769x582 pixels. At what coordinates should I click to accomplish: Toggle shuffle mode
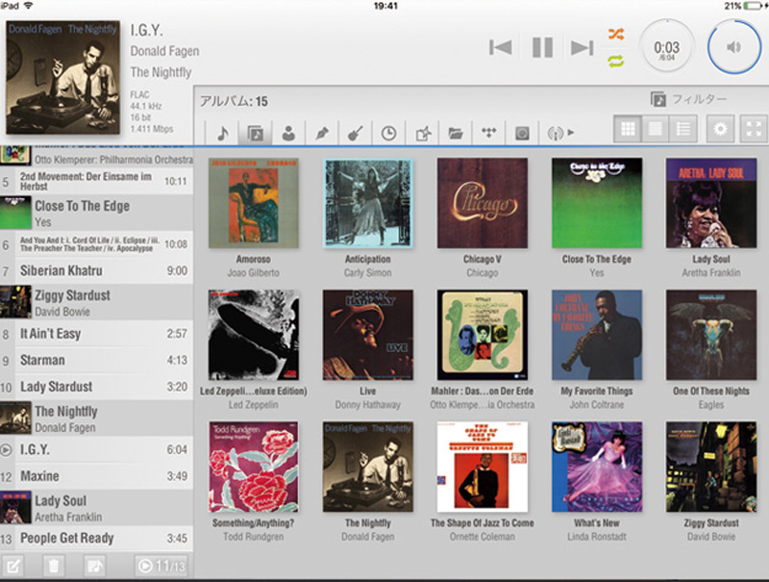[x=616, y=34]
